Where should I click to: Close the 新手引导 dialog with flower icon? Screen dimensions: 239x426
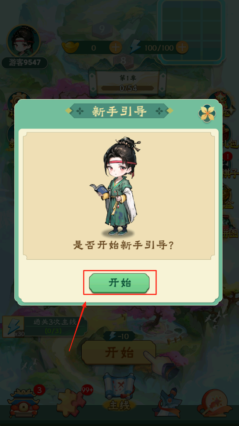point(207,113)
